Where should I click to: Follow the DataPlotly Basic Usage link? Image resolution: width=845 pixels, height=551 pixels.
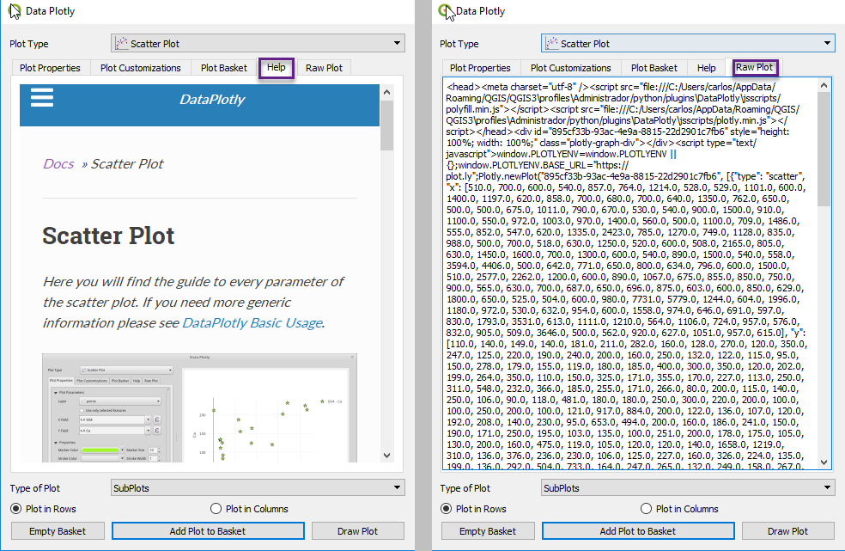click(x=252, y=322)
